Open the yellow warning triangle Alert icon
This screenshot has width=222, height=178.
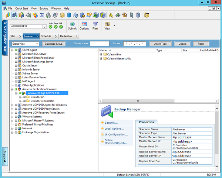pos(111,15)
